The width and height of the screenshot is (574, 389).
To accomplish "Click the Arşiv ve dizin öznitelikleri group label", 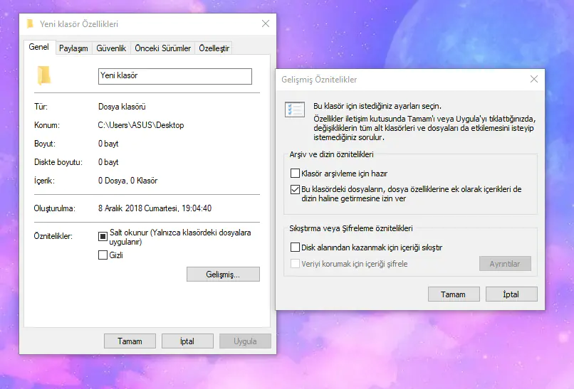I will [331, 154].
